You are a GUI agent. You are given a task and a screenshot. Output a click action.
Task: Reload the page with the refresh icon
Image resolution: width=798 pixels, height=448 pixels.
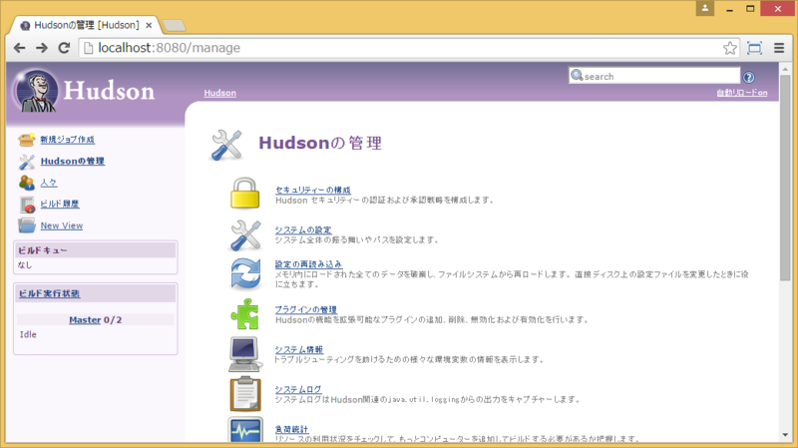[x=64, y=48]
